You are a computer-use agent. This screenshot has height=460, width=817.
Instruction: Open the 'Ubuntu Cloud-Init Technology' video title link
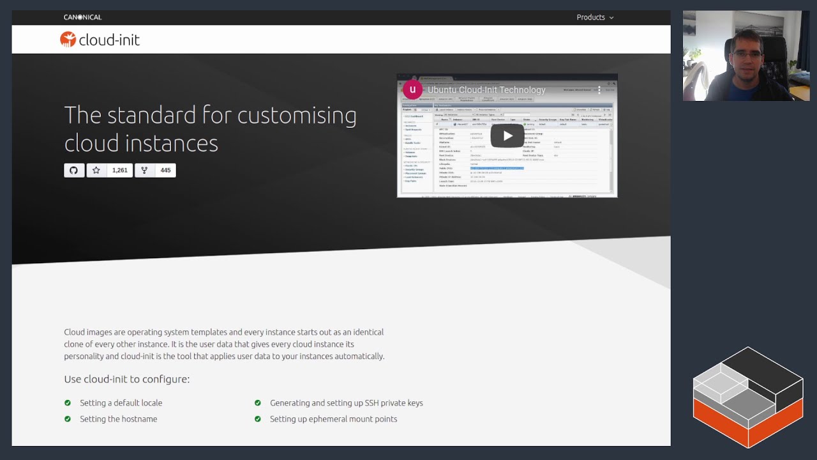tap(486, 90)
